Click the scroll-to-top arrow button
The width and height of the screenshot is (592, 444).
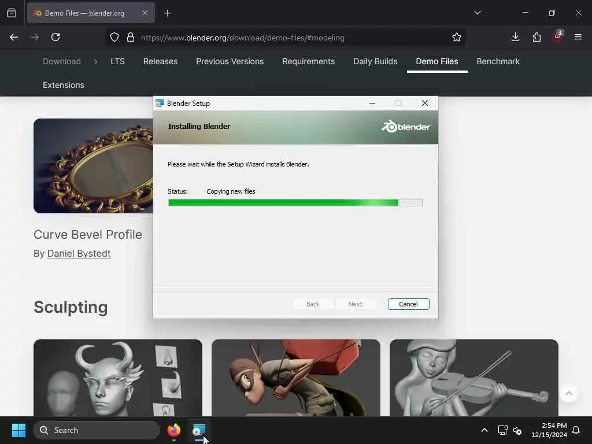pyautogui.click(x=569, y=394)
